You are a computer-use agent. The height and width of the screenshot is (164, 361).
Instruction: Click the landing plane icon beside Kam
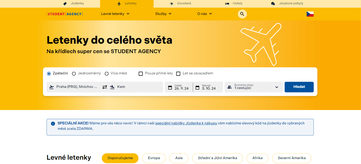coord(112,87)
